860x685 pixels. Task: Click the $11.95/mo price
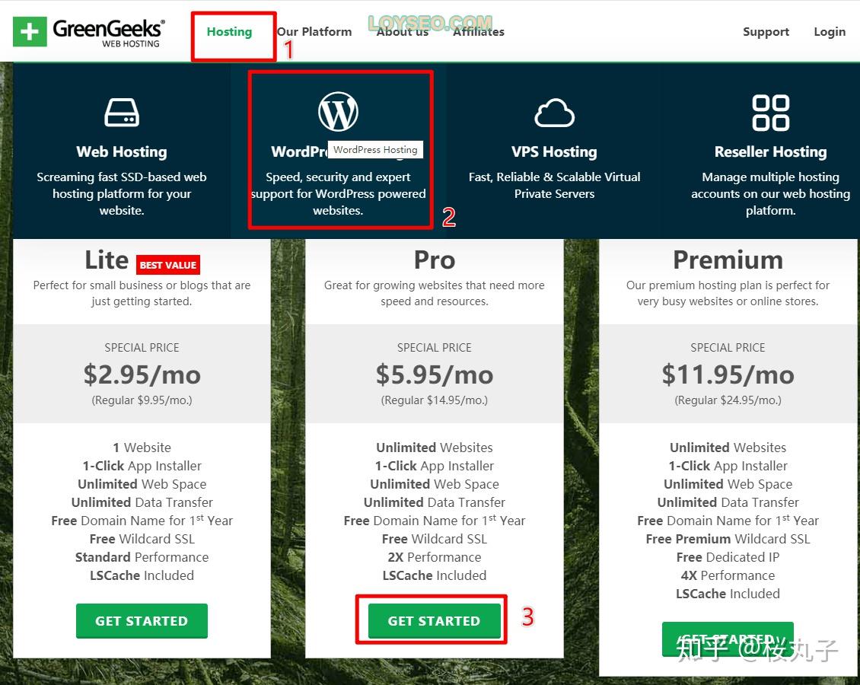point(728,374)
